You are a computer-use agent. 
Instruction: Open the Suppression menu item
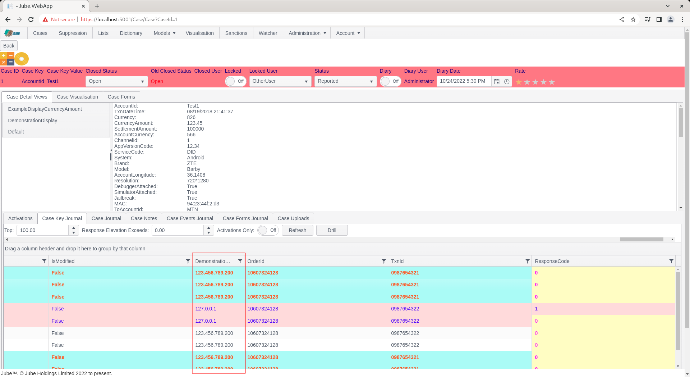click(73, 33)
